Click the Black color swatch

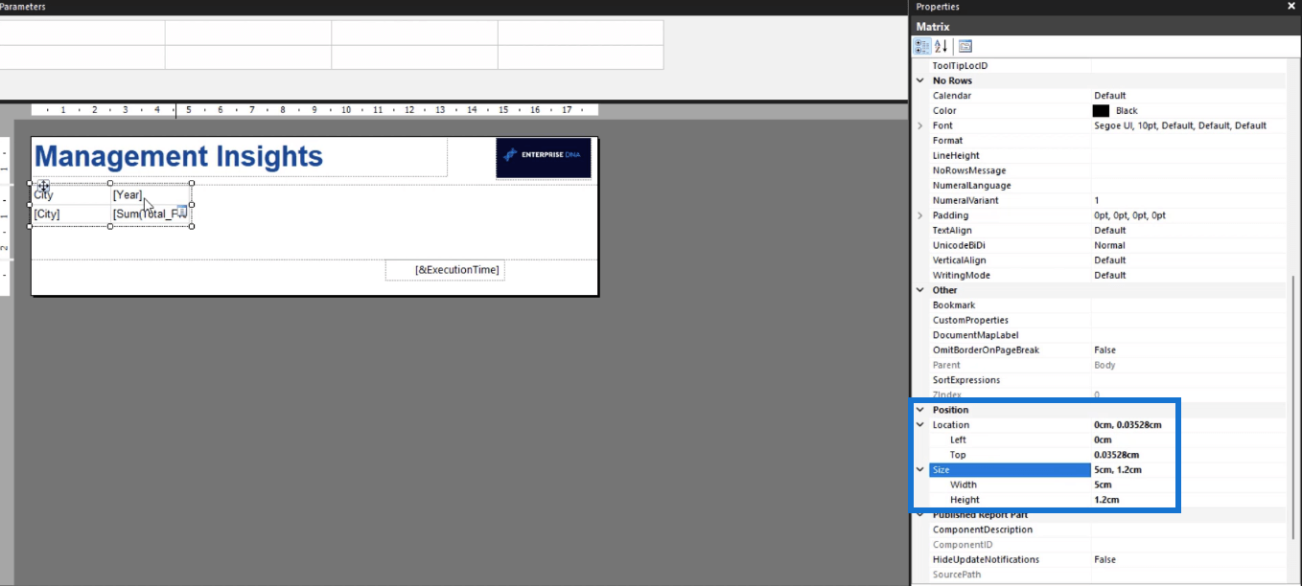click(1102, 111)
